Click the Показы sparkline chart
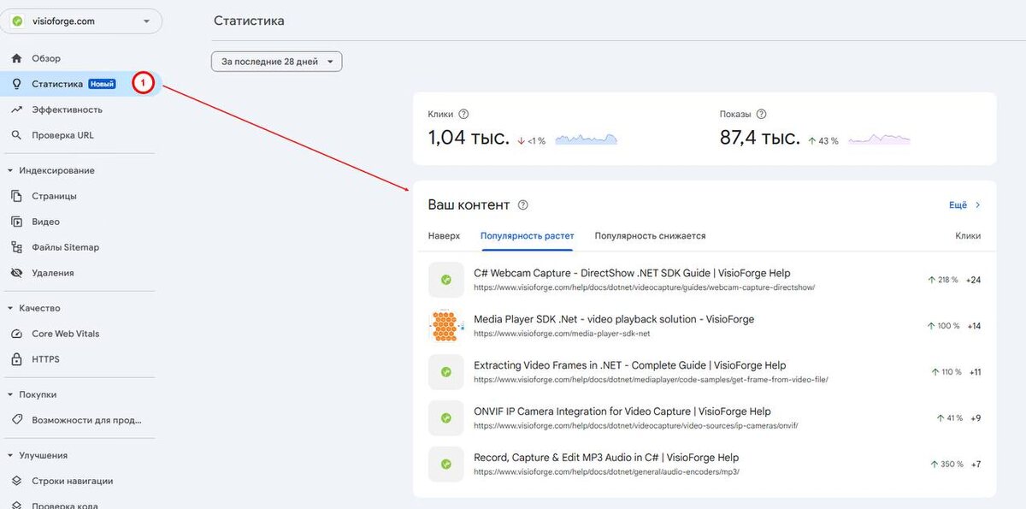 pos(879,139)
